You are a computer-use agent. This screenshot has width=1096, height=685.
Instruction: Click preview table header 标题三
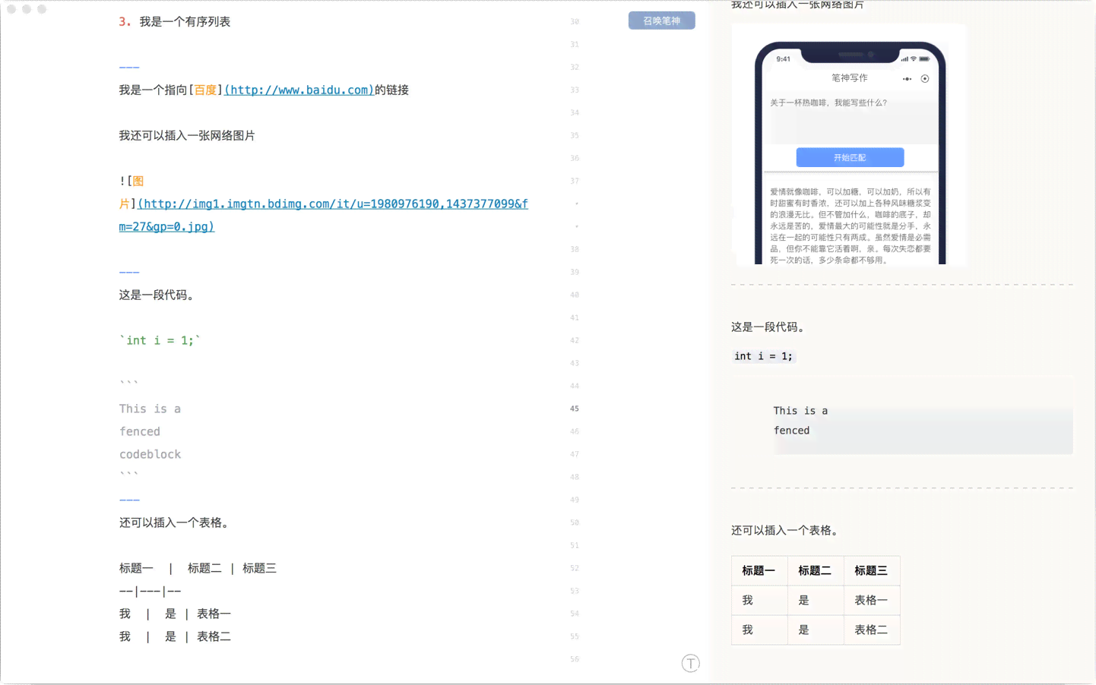click(x=871, y=570)
